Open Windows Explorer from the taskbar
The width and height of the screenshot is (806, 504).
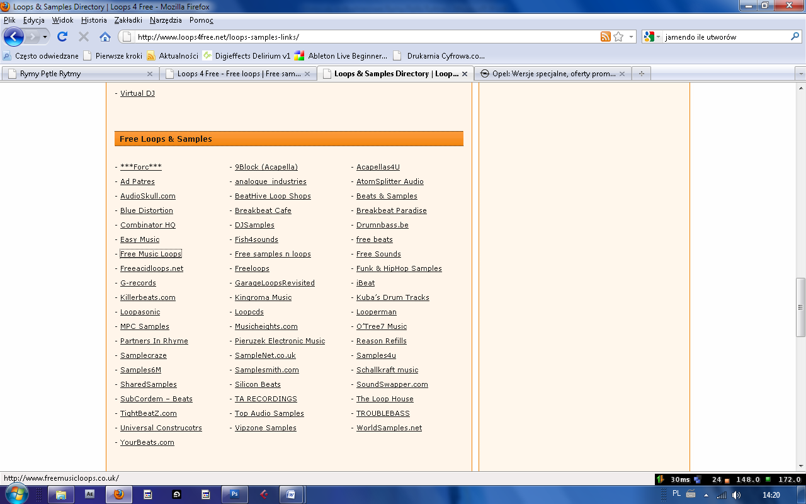coord(61,495)
